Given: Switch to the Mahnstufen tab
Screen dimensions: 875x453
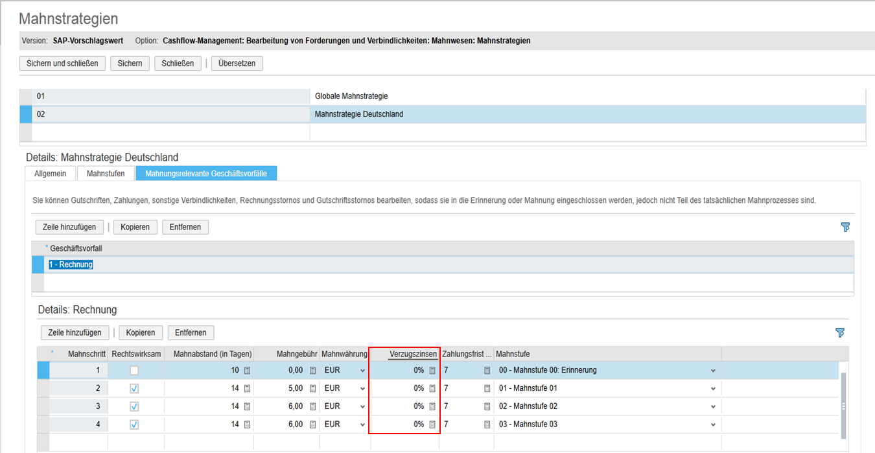Looking at the screenshot, I should tap(105, 174).
